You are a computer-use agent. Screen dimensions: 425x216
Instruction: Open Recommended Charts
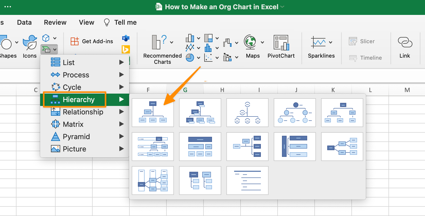[162, 49]
